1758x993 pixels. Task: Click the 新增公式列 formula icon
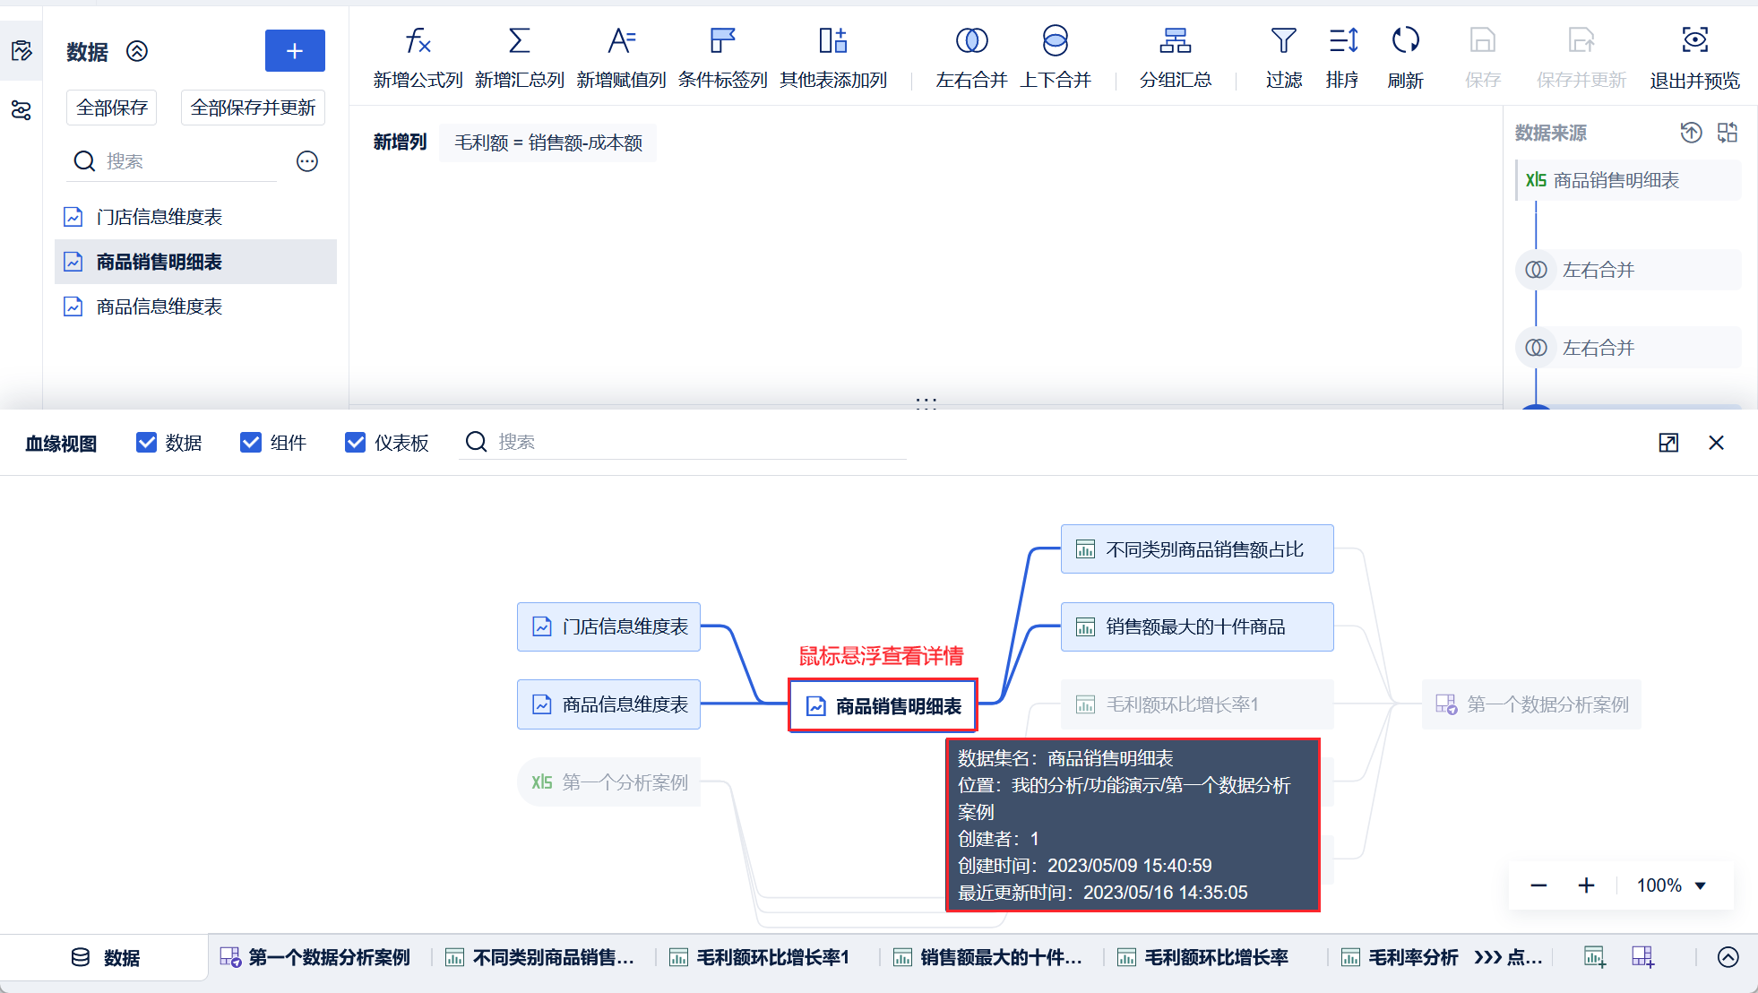418,41
